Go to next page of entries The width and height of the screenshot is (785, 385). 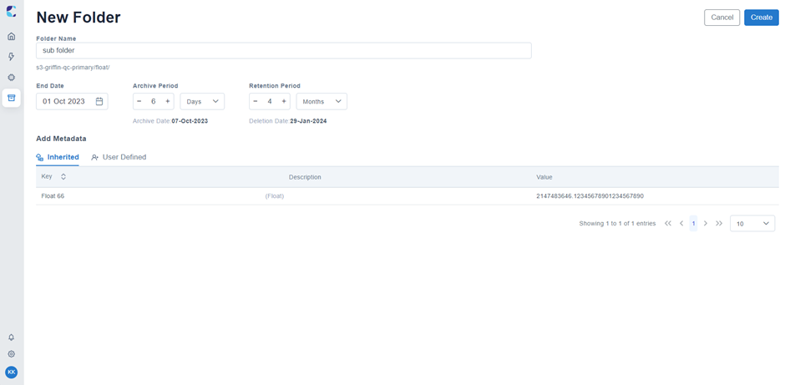coord(706,223)
